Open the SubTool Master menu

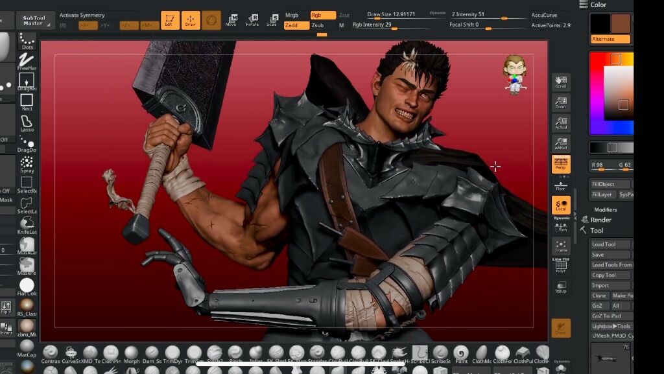coord(36,20)
